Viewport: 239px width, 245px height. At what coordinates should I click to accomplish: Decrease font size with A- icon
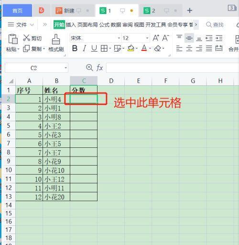tap(166, 38)
